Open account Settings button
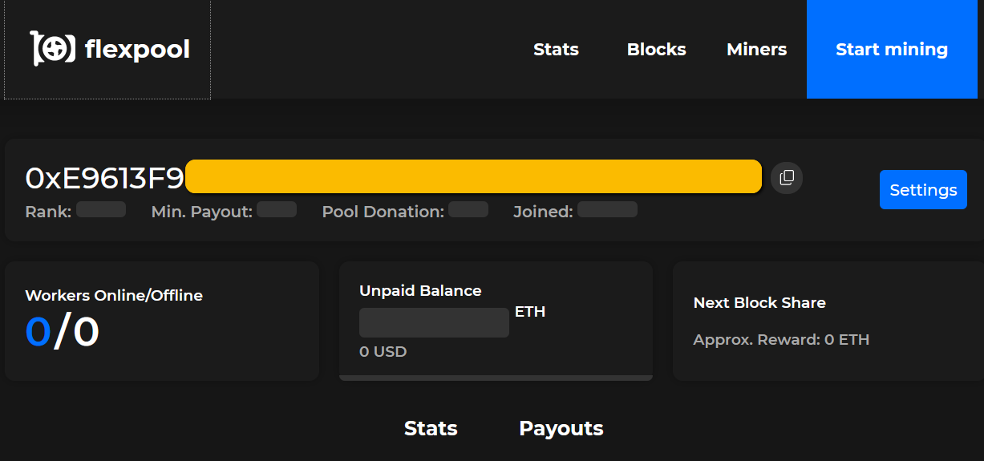Viewport: 984px width, 461px height. click(923, 190)
